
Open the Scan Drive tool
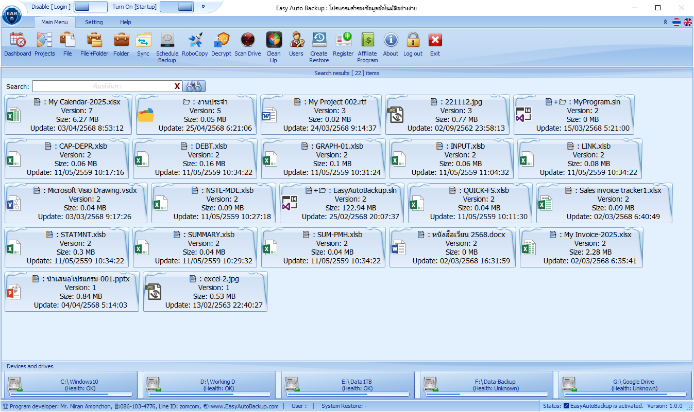click(247, 40)
